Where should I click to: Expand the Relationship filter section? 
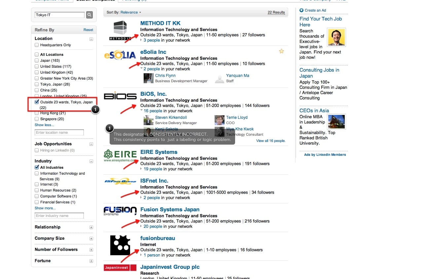tap(91, 227)
